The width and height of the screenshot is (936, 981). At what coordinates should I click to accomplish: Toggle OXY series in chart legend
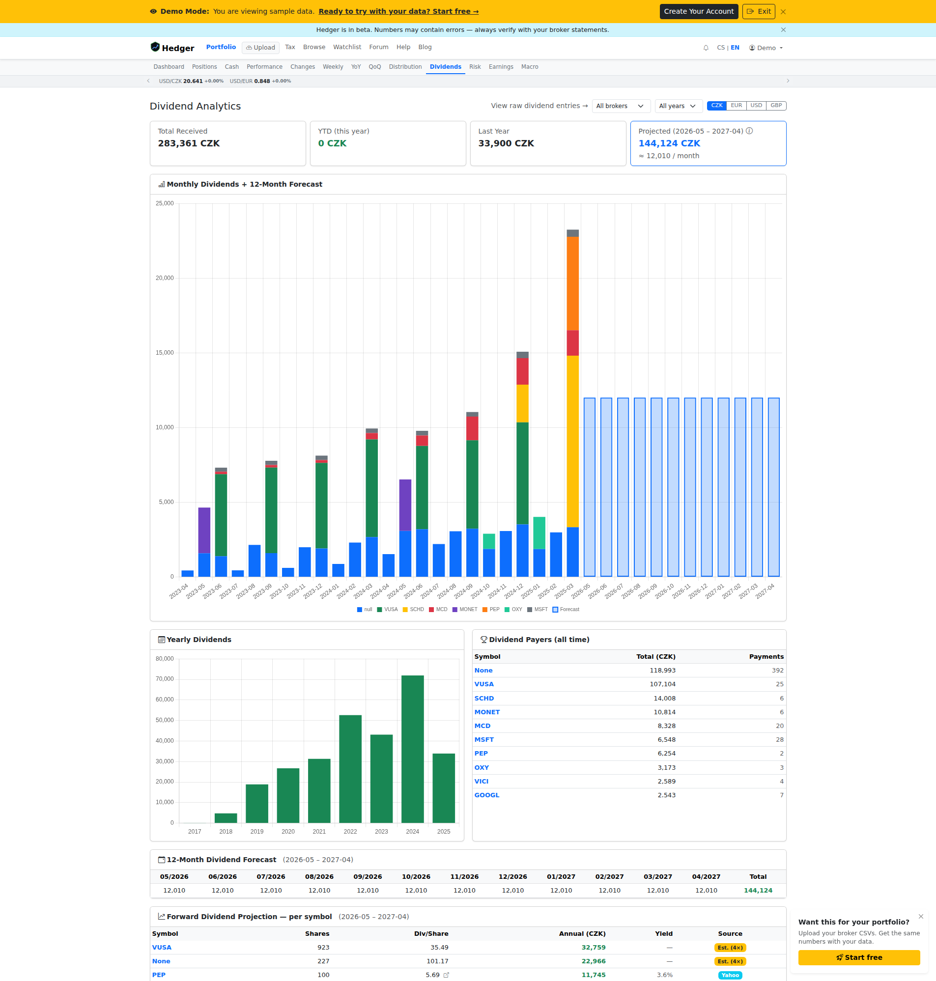coord(513,610)
